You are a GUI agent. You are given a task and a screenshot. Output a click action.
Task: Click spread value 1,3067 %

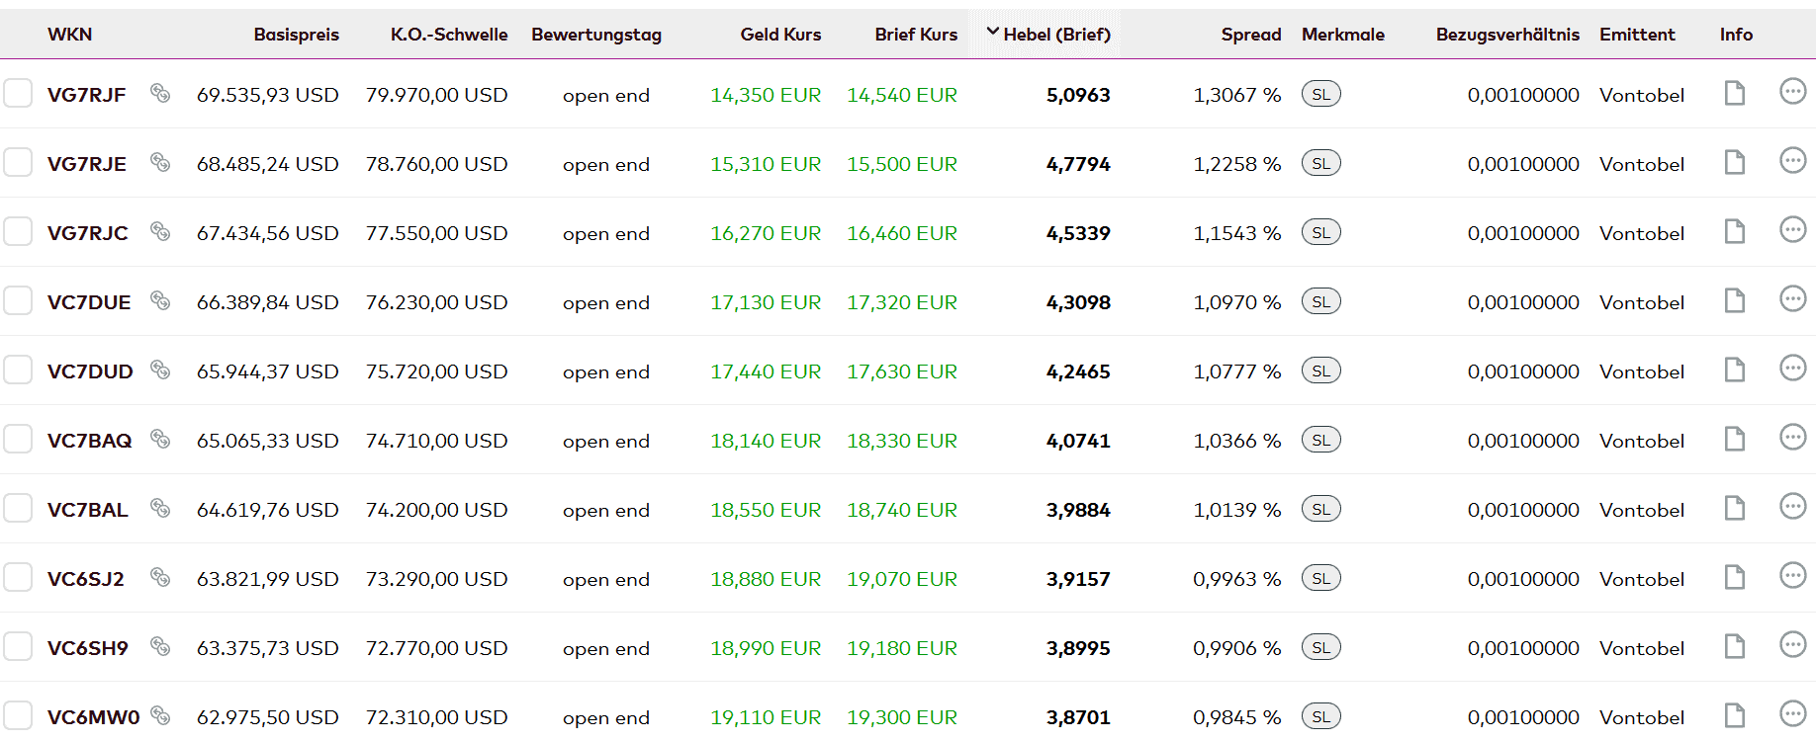(1237, 95)
